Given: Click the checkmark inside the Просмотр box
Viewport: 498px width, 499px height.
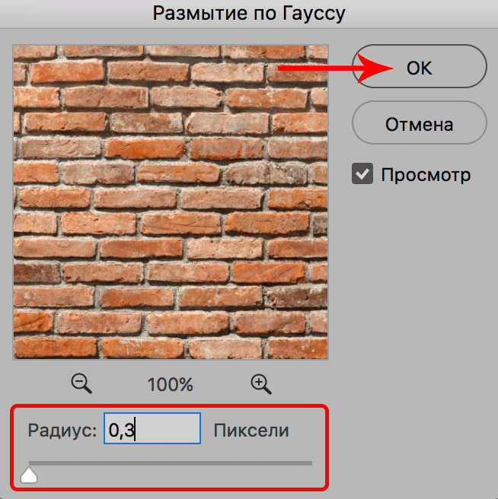Looking at the screenshot, I should coord(362,174).
